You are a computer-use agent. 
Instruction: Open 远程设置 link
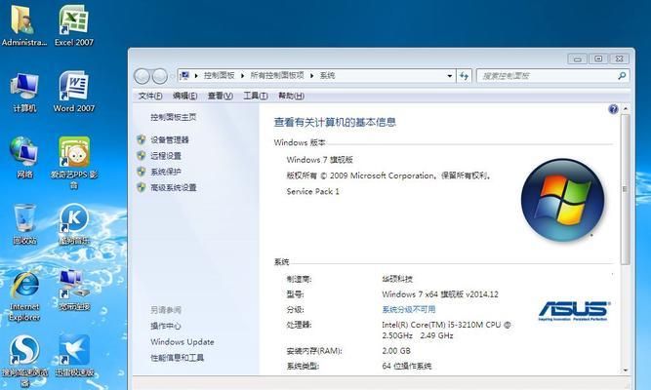pyautogui.click(x=166, y=156)
